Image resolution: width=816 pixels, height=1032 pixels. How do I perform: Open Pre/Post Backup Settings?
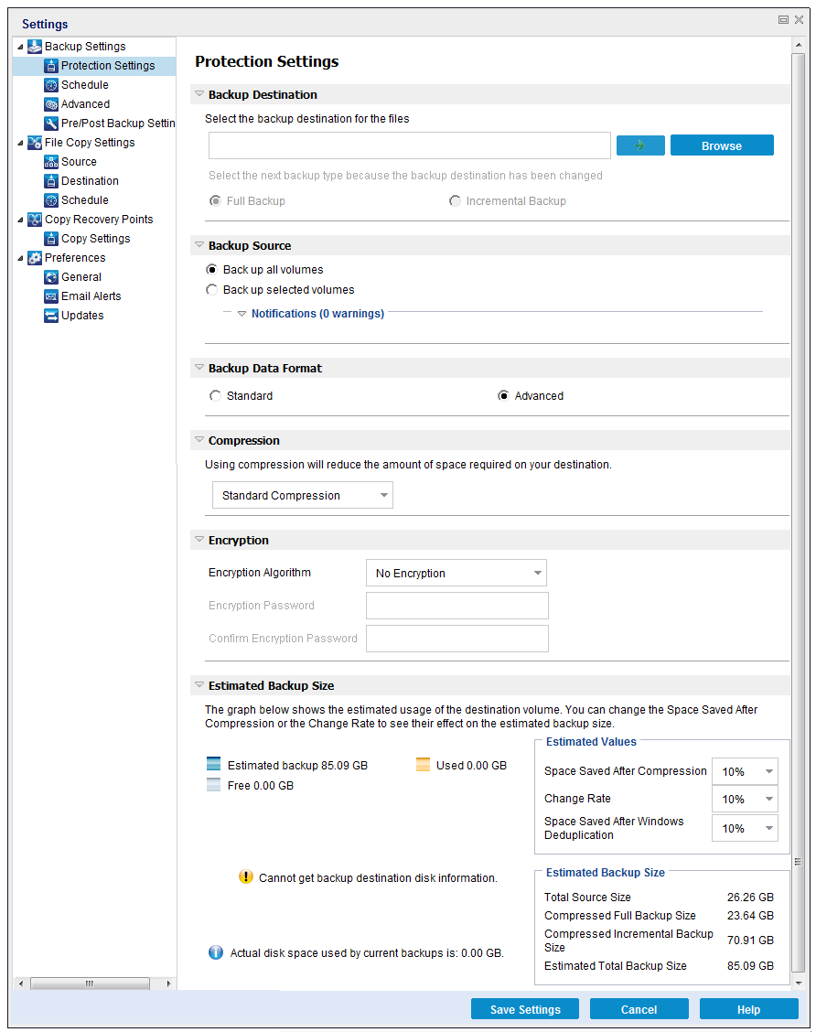pyautogui.click(x=52, y=123)
